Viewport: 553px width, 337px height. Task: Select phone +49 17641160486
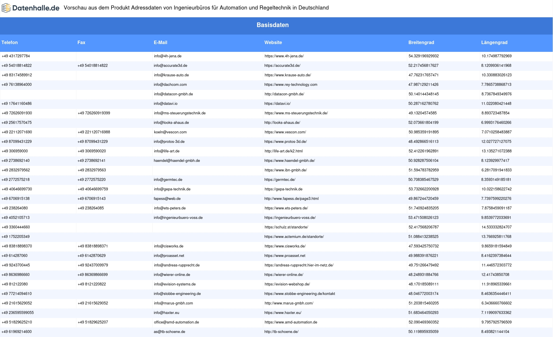[x=17, y=104]
